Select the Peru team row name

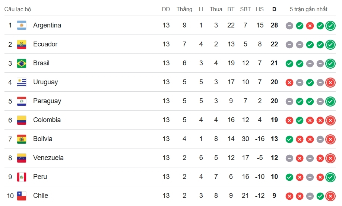(x=40, y=176)
